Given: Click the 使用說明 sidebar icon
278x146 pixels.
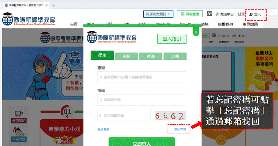Looking at the screenshot, I should click(x=19, y=117).
